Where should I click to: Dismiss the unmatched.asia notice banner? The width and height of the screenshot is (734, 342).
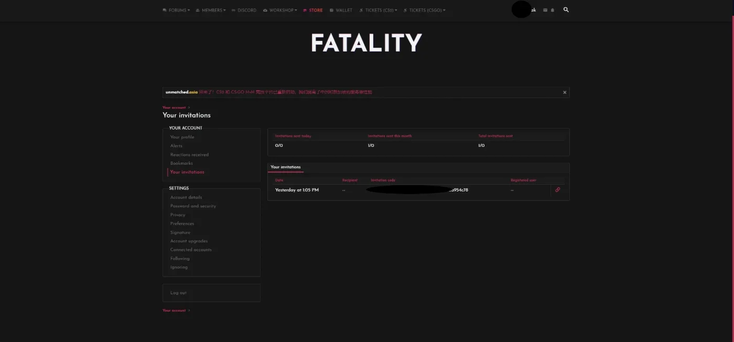point(565,92)
